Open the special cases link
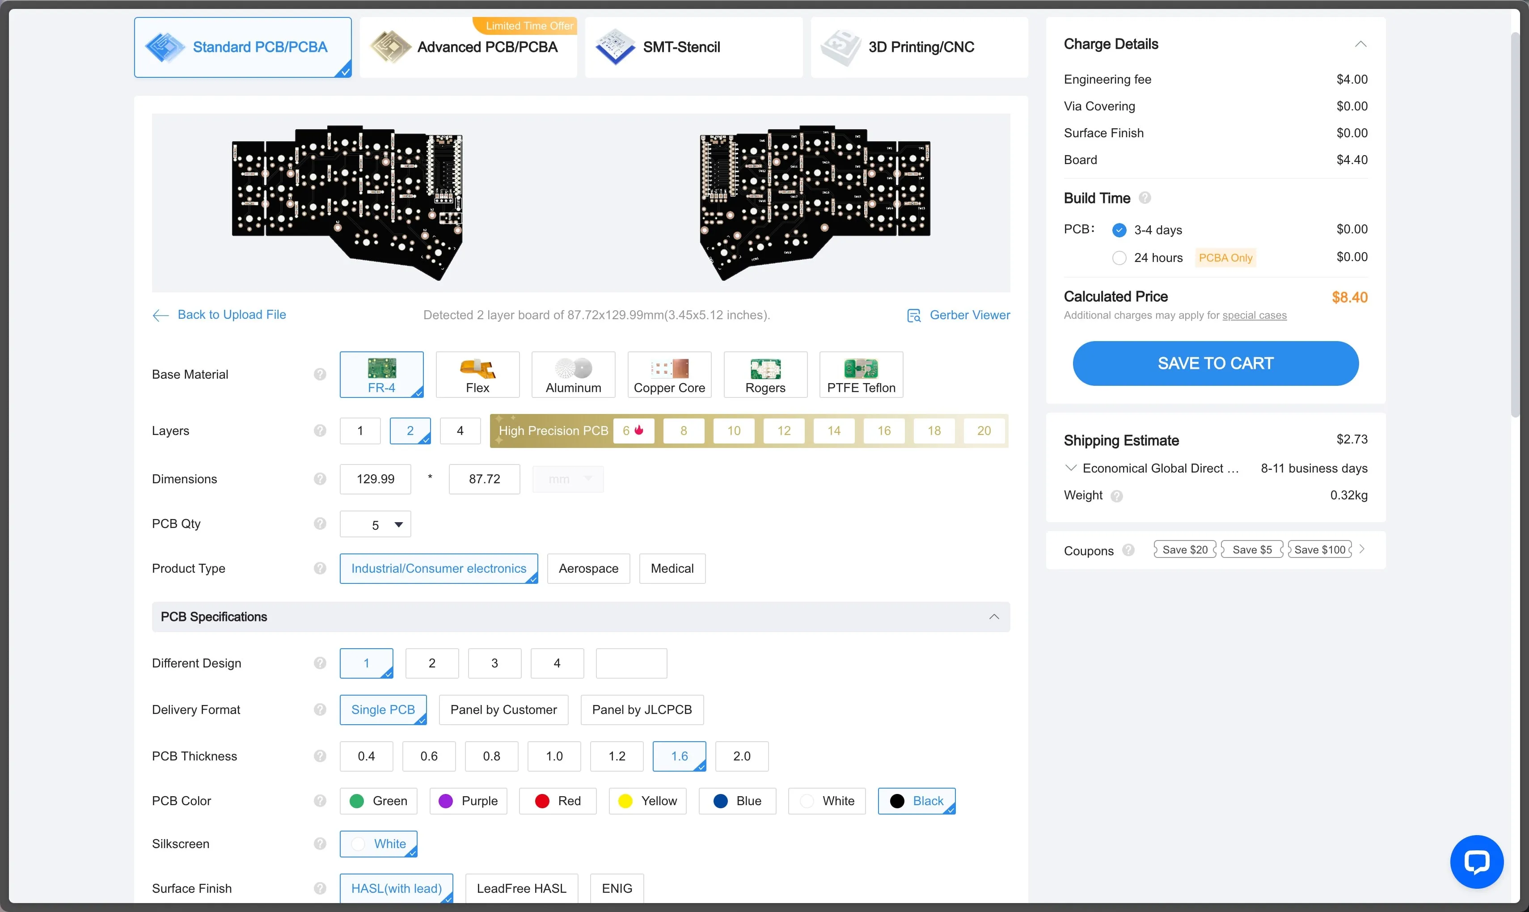Screen dimensions: 1529x912 tap(1254, 315)
